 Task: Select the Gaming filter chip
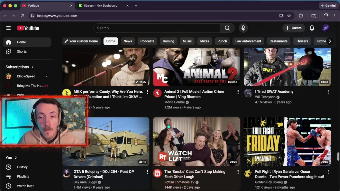[168, 41]
